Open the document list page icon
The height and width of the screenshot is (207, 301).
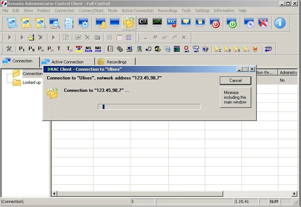point(69,23)
